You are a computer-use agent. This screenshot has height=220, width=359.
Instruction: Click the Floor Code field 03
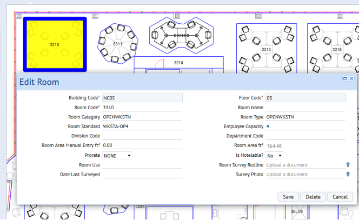305,98
